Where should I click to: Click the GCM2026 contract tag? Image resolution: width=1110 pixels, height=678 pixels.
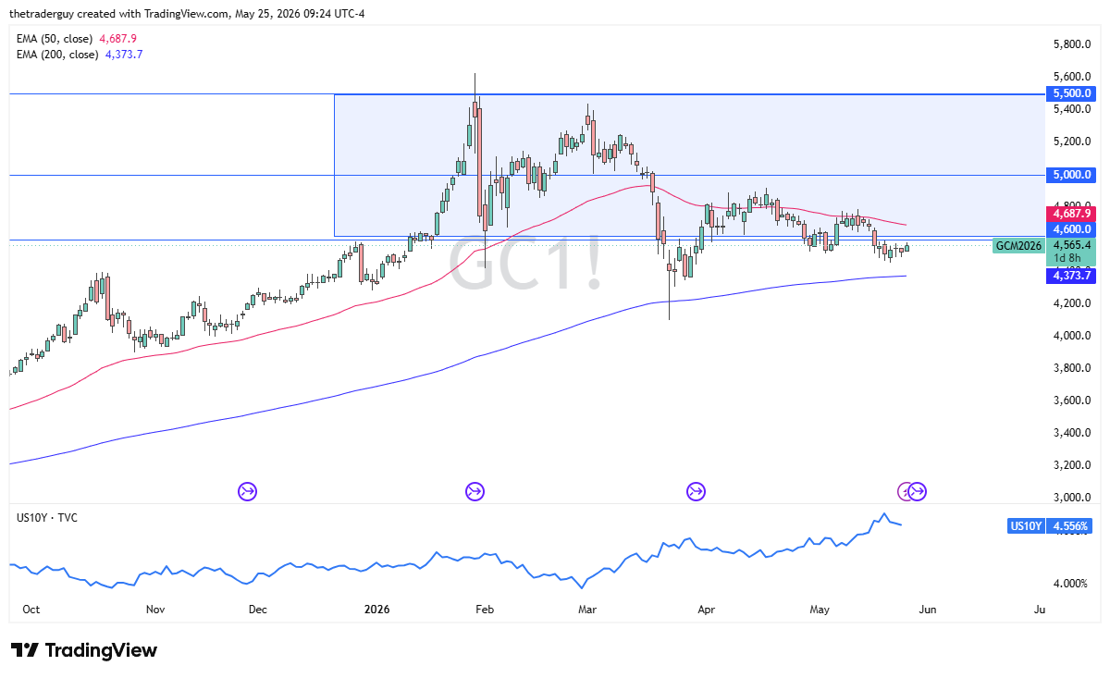1018,246
